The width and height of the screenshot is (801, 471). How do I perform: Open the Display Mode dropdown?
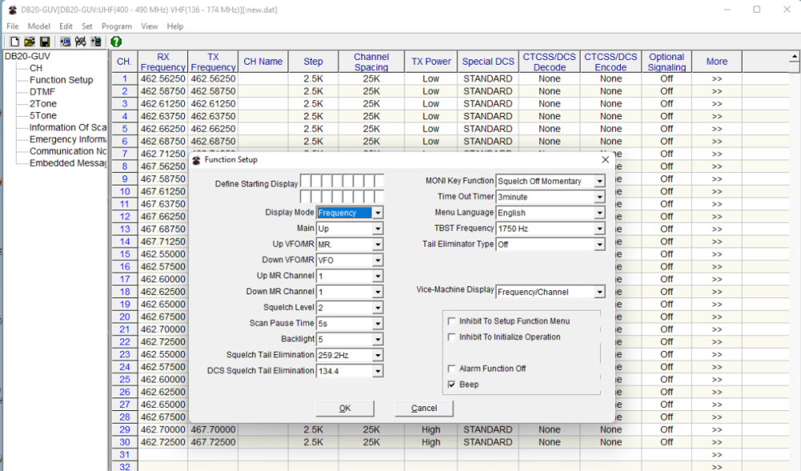coord(377,213)
